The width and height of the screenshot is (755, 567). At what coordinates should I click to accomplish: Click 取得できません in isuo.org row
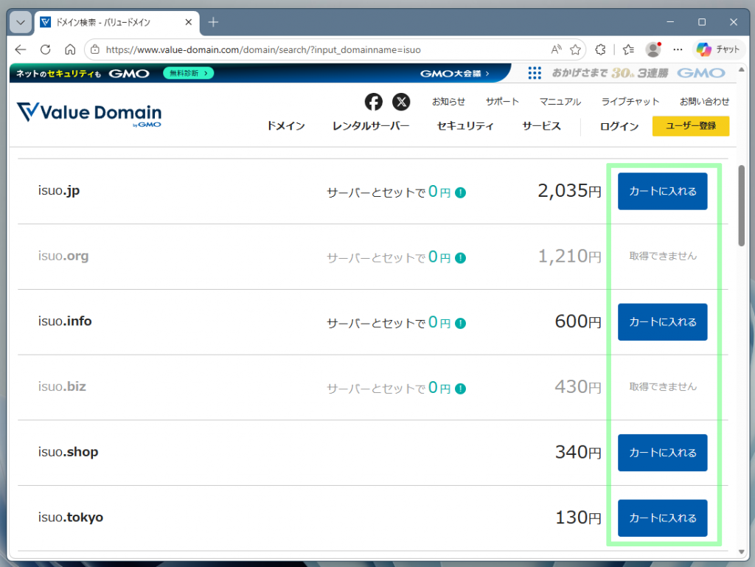point(663,256)
